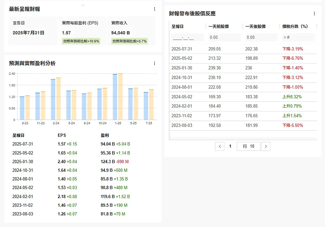Screen dimensions: 325x227
Task: Click the 一天前股價 filter input
Action: click(225, 38)
